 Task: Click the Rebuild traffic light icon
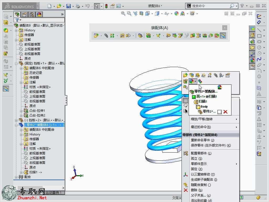coord(106,6)
